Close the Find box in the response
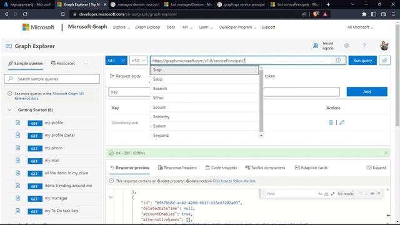Screen dimensions: 400x225 tap(379, 194)
